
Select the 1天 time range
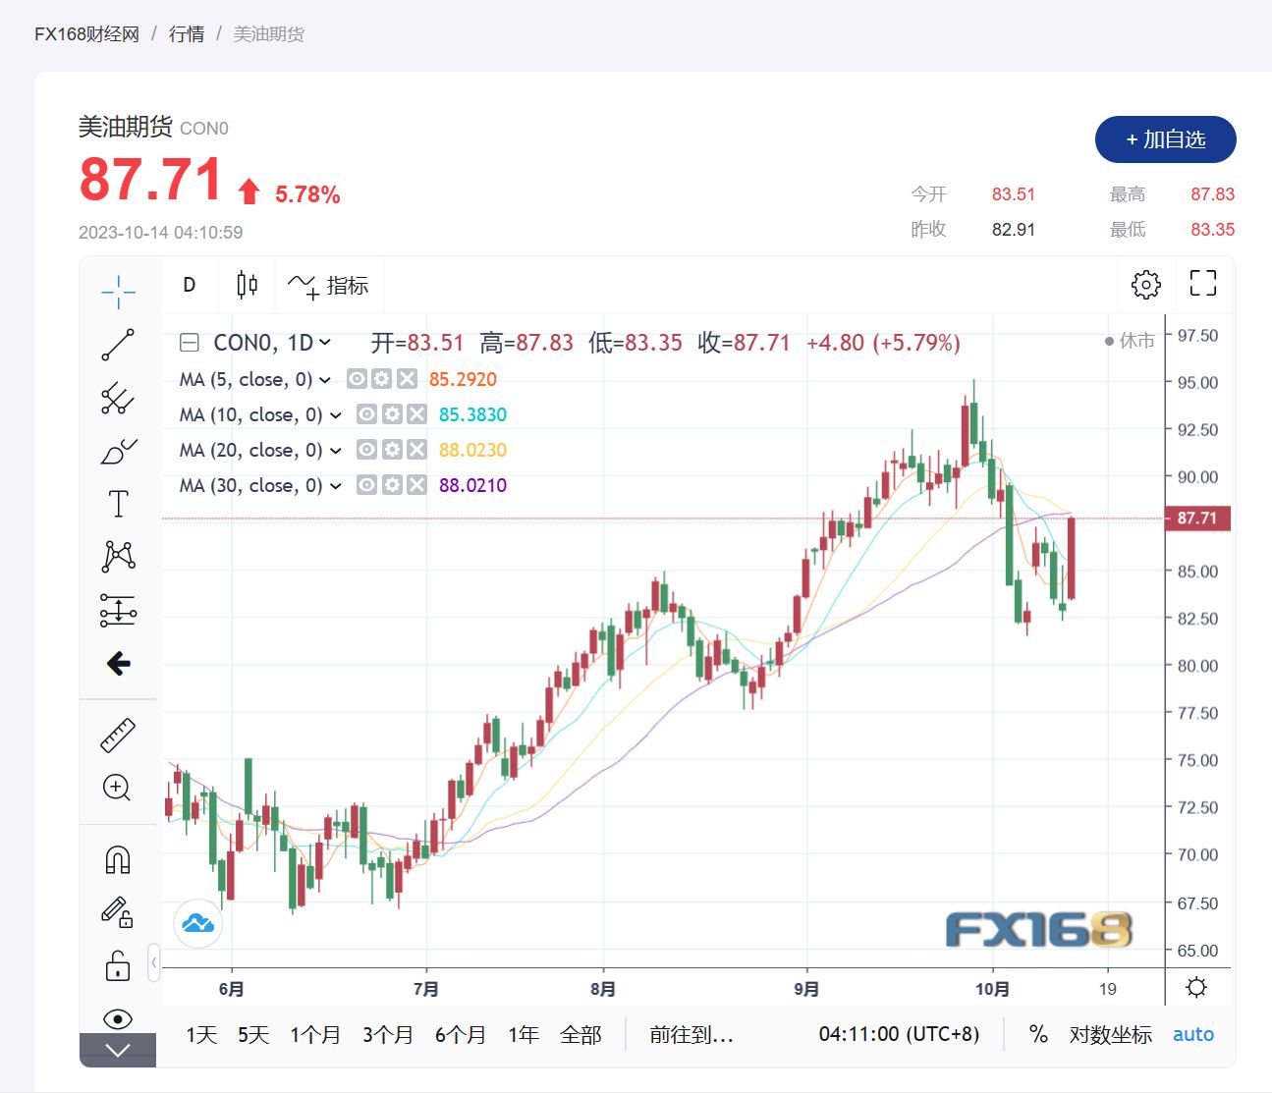point(201,1035)
